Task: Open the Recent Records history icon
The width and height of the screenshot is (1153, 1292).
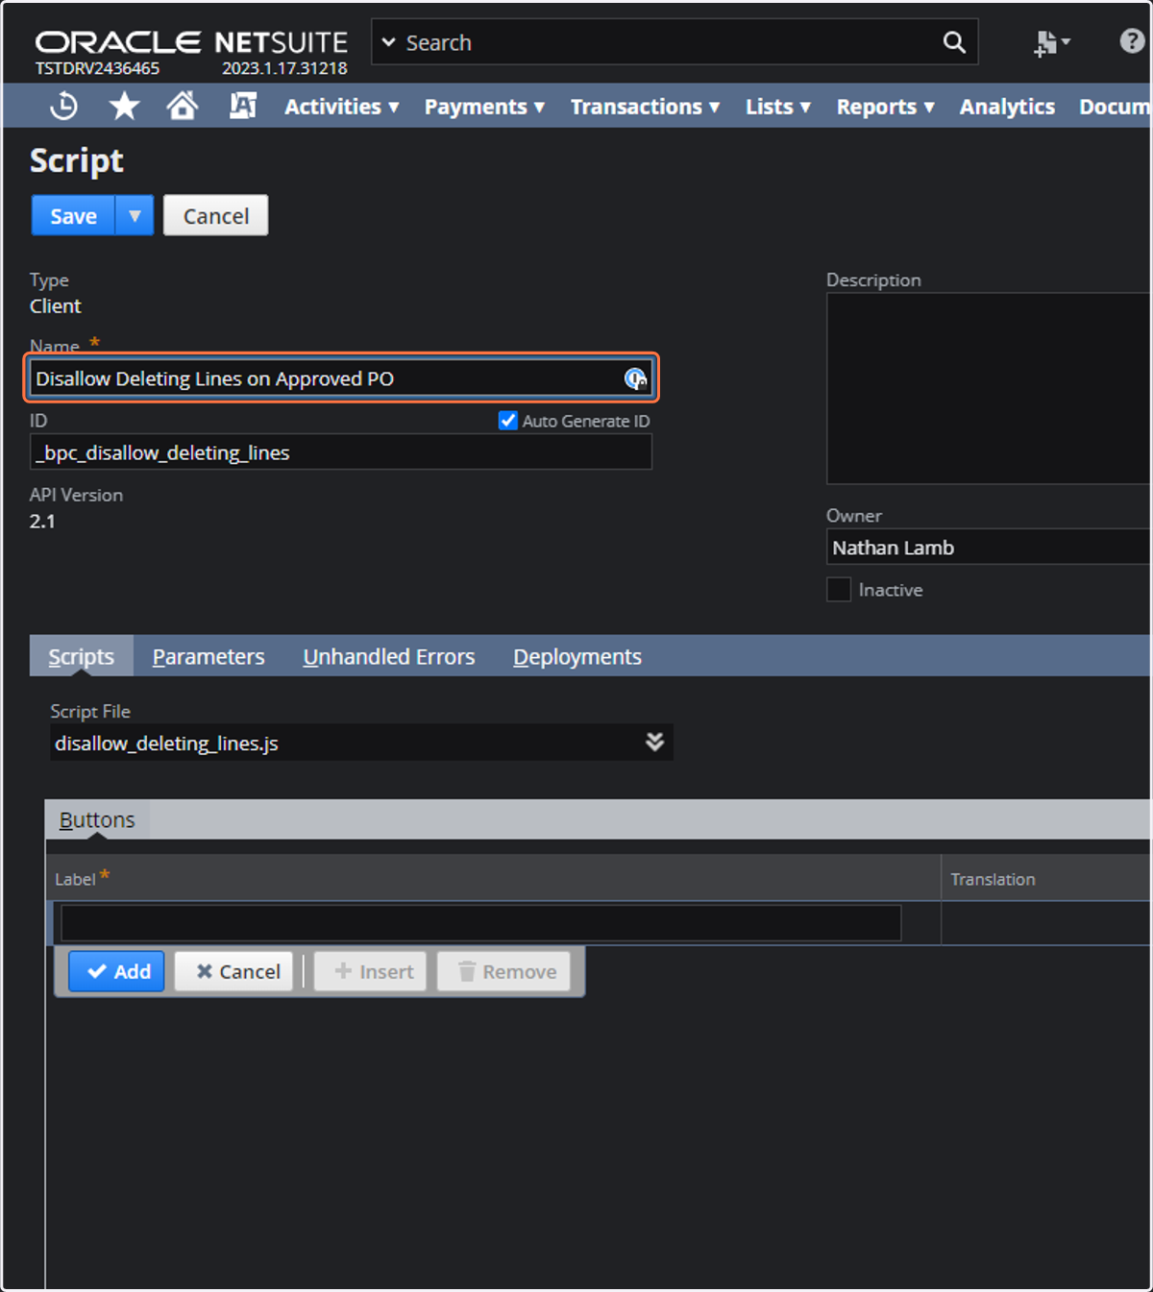Action: pyautogui.click(x=64, y=106)
